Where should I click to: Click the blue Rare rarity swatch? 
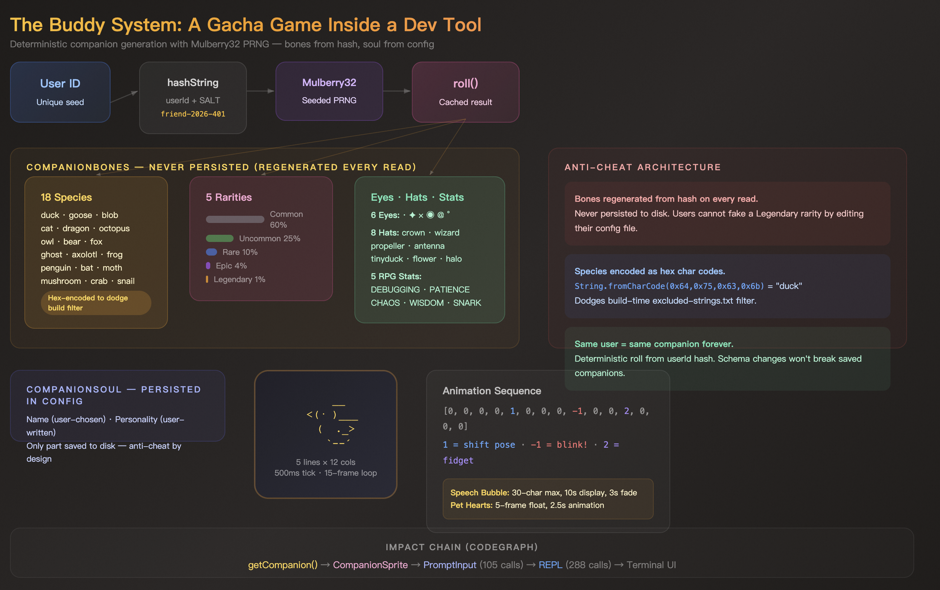[211, 252]
